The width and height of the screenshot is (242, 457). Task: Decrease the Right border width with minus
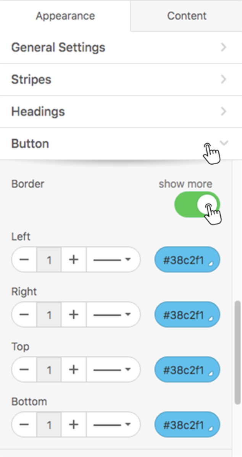point(24,314)
